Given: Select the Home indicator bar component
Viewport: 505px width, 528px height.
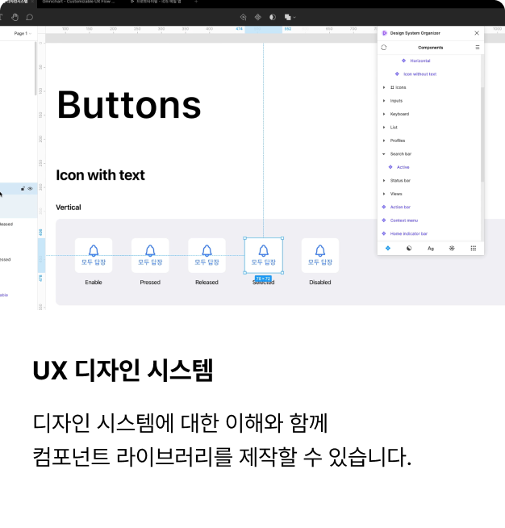Looking at the screenshot, I should click(409, 233).
